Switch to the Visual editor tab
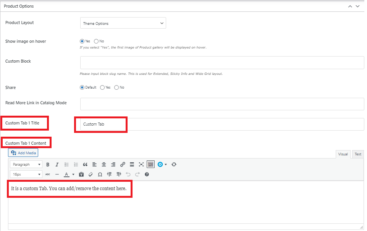 [343, 154]
